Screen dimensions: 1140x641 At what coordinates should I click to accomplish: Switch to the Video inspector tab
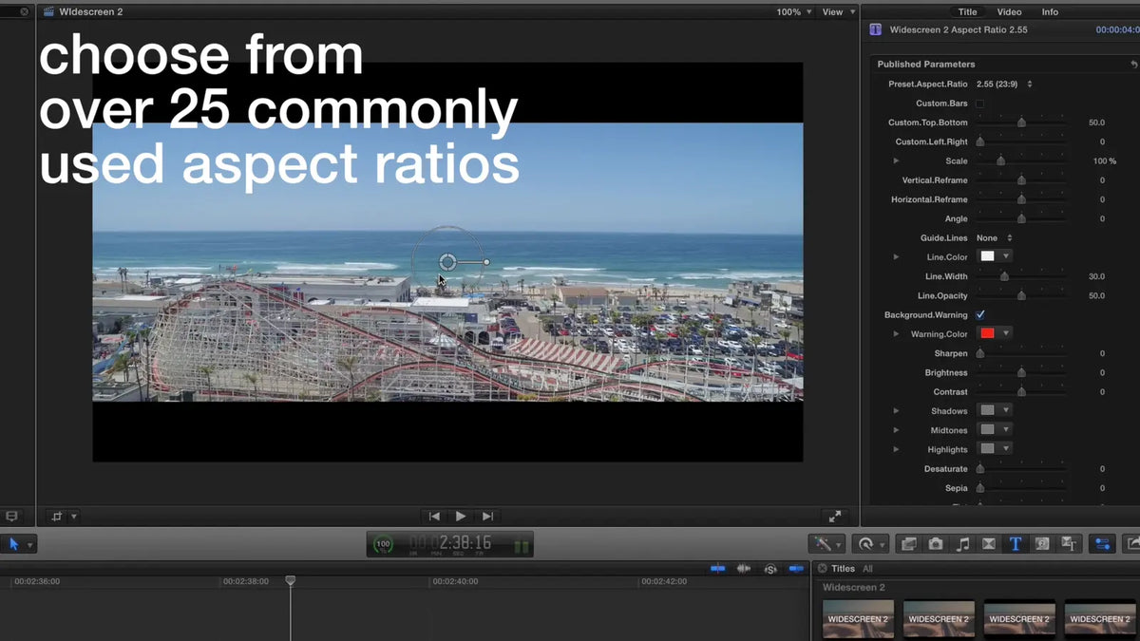tap(1009, 11)
